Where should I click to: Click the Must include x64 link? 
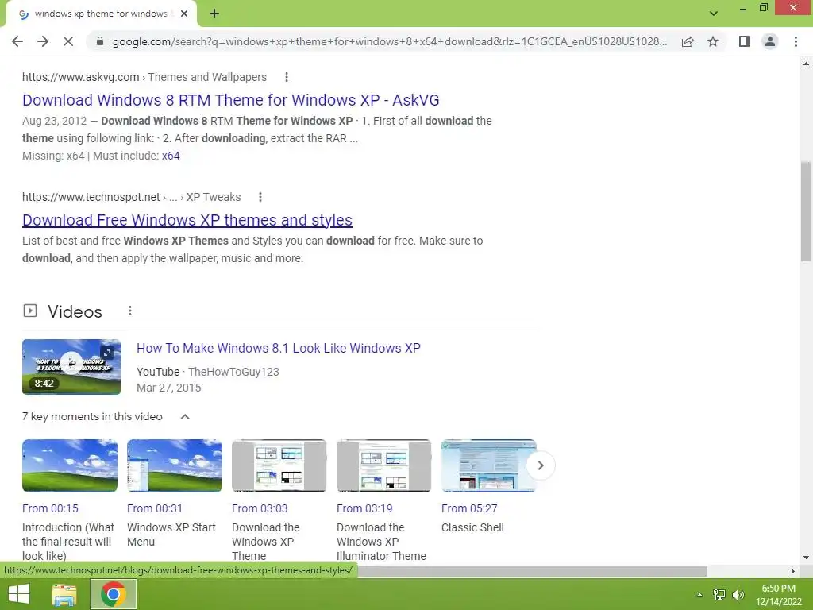(171, 156)
